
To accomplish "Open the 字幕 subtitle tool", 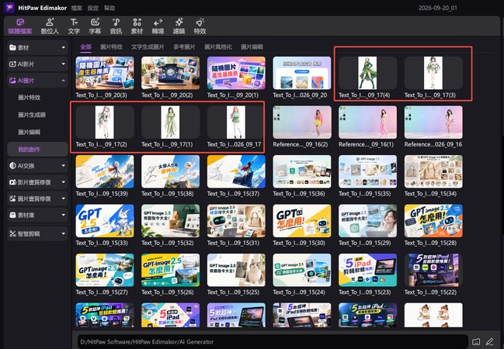I will (x=95, y=26).
